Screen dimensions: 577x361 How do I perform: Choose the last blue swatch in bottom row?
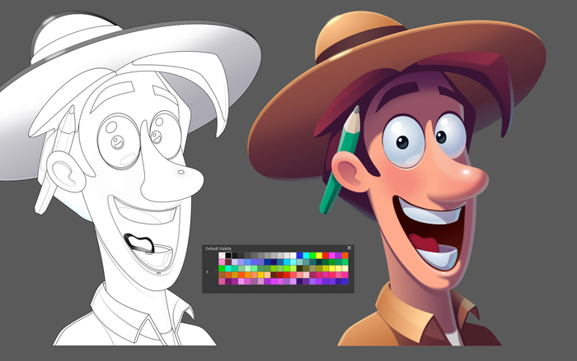(x=345, y=282)
